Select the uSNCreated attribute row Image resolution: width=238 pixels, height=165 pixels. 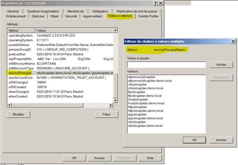pyautogui.click(x=60, y=87)
